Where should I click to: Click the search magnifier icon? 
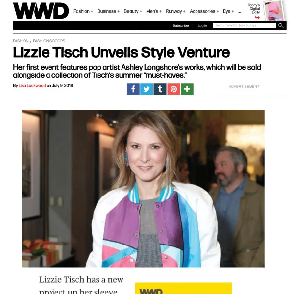pyautogui.click(x=281, y=25)
